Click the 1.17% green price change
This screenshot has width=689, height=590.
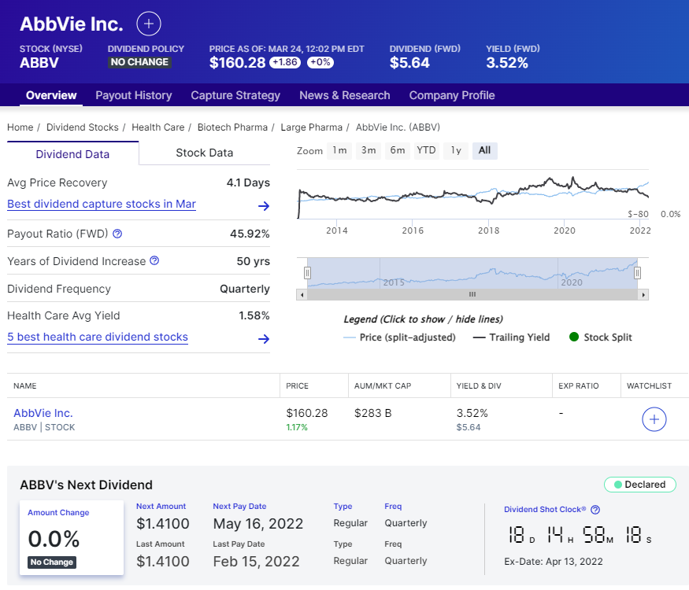(297, 427)
